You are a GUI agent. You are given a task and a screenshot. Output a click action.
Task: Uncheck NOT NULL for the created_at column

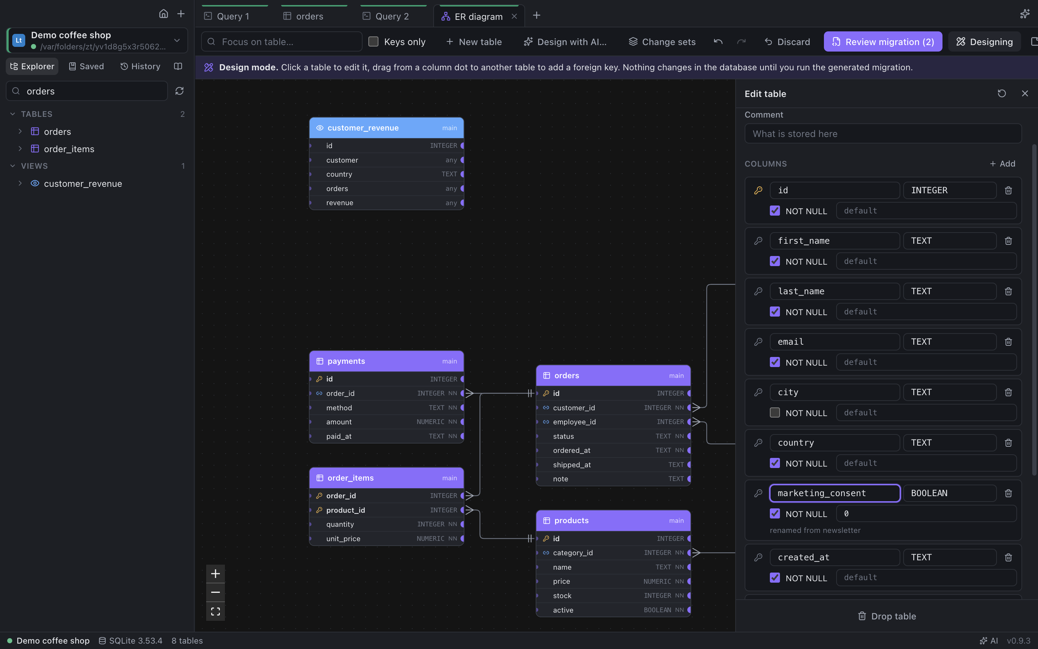(775, 578)
